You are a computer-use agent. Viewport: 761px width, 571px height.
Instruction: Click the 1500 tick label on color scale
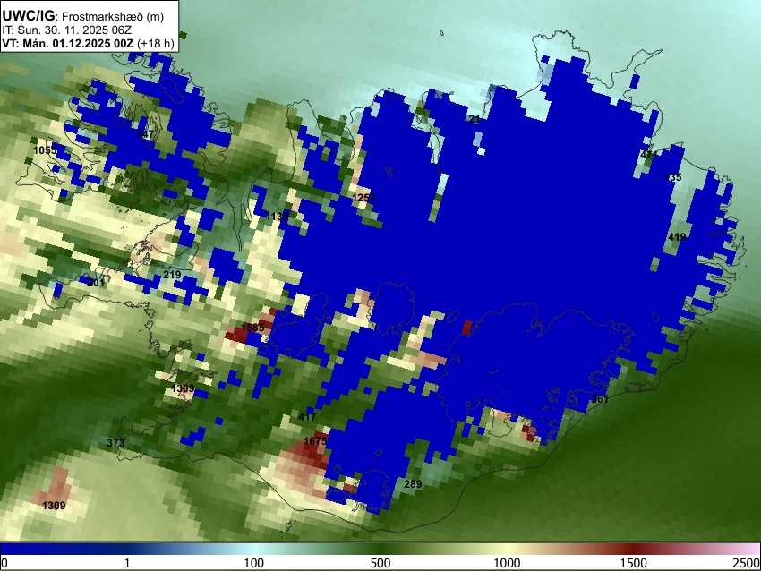[x=634, y=563]
